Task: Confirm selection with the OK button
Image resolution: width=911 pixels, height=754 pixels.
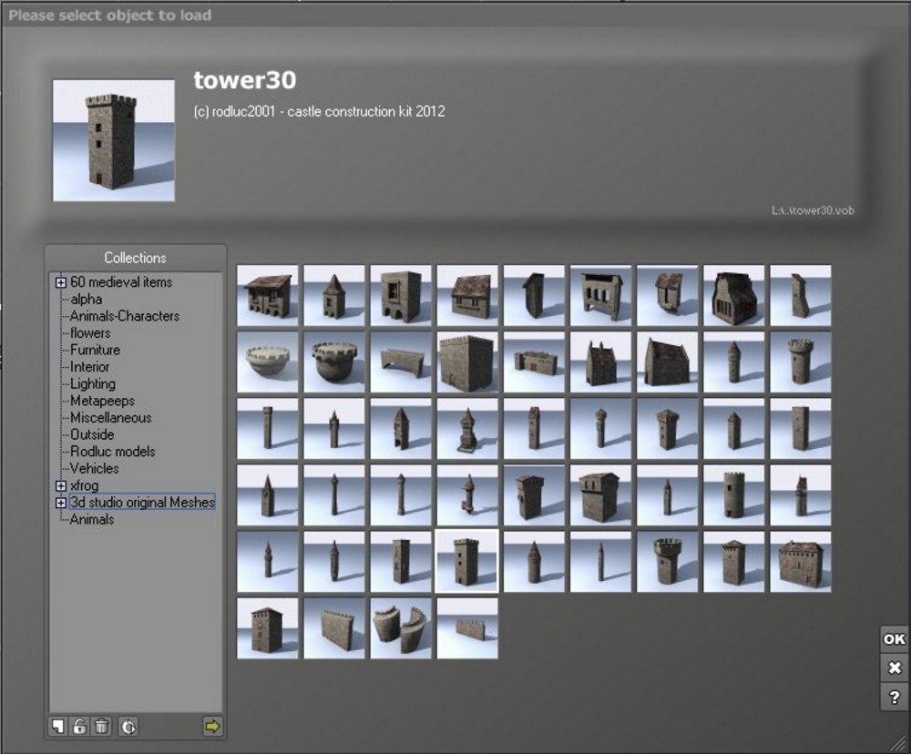Action: [895, 639]
